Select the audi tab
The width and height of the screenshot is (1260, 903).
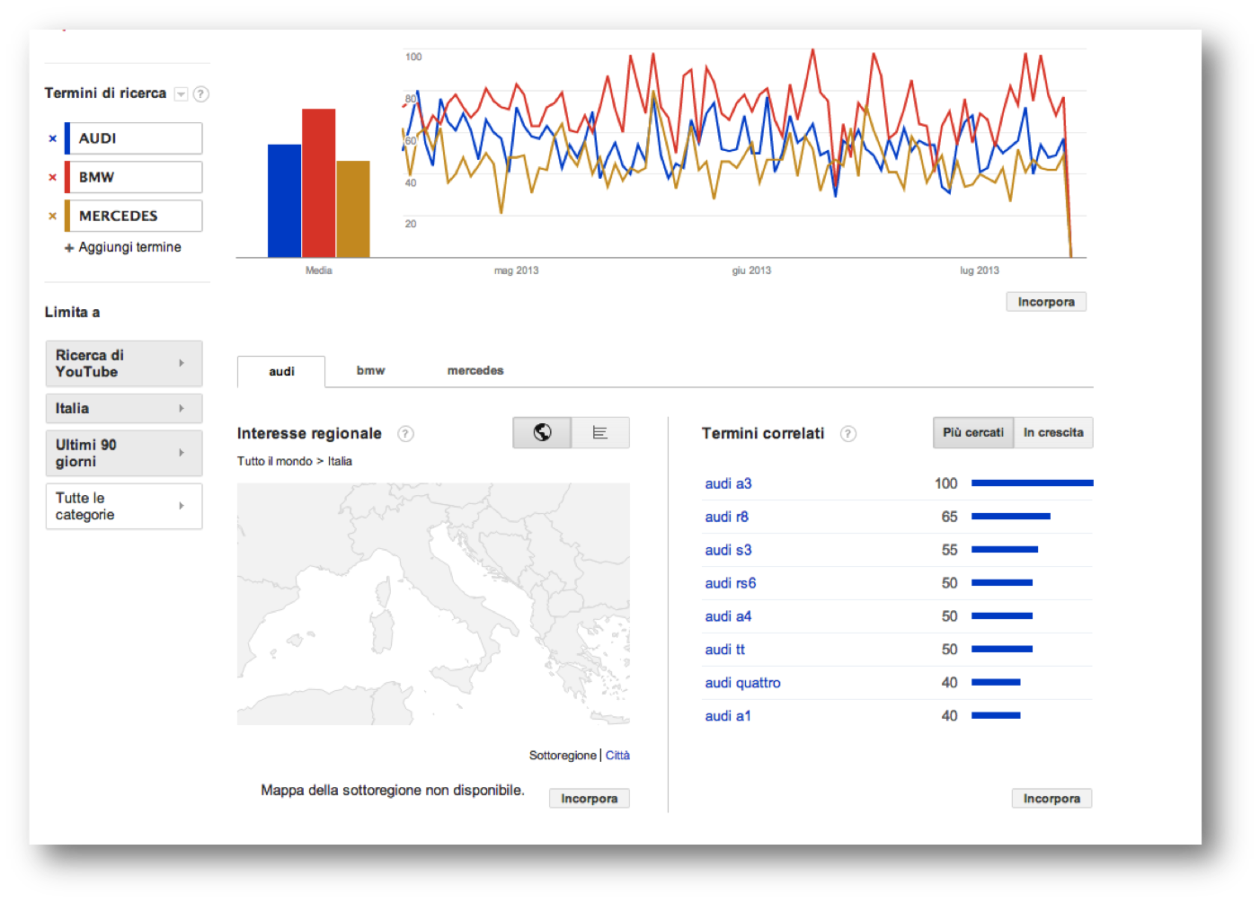281,371
